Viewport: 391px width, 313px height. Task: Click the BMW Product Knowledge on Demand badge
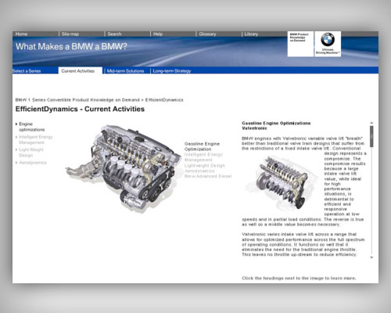coord(300,44)
